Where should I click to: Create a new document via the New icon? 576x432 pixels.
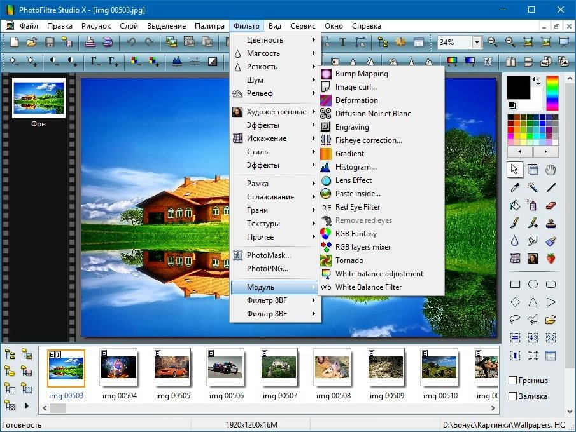coord(15,42)
